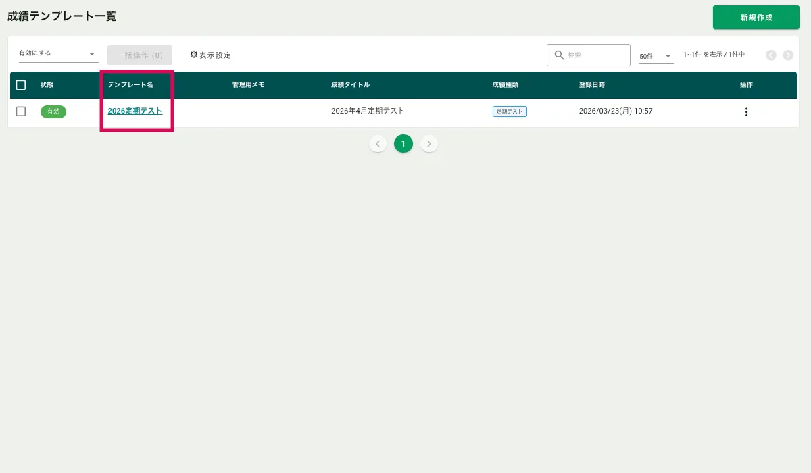The width and height of the screenshot is (811, 473).
Task: Check the checkbox for the 2026定期テスト row
Action: click(x=21, y=111)
